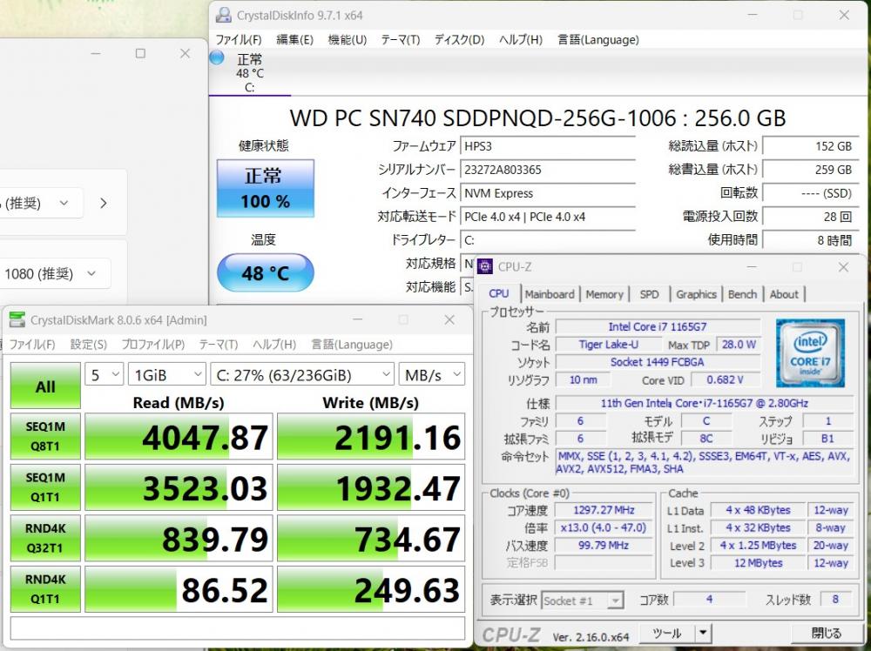Switch to the About tab in CPU-Z

click(x=784, y=294)
